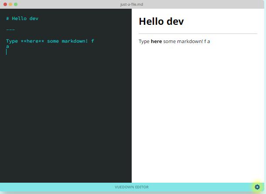Maximize the window with the green button
Image resolution: width=266 pixels, height=194 pixels.
click(16, 4)
